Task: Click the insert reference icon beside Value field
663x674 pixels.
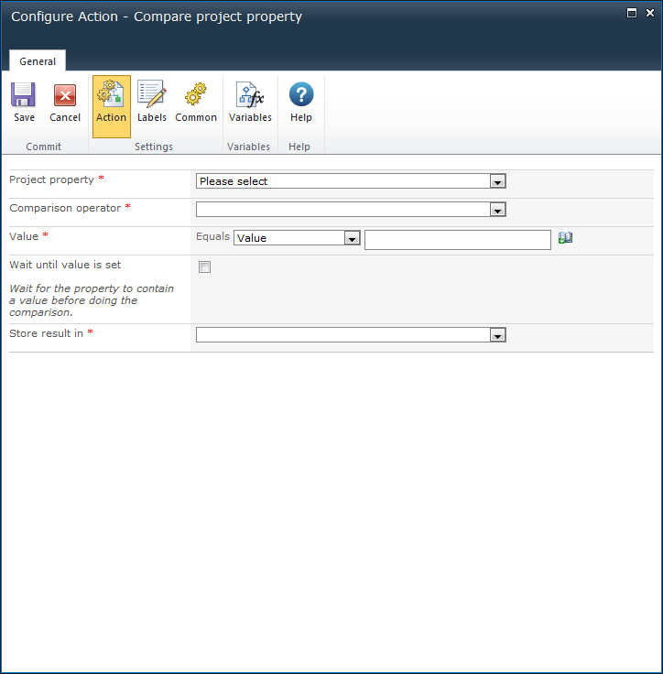Action: coord(565,238)
